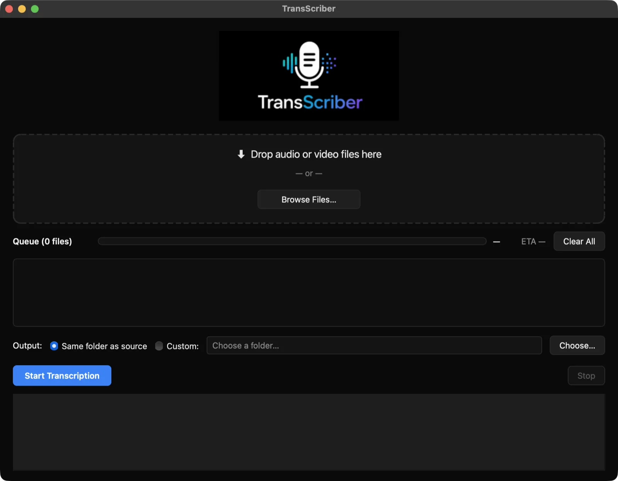The width and height of the screenshot is (618, 481).
Task: Click the Queue (0 files) label
Action: 42,242
